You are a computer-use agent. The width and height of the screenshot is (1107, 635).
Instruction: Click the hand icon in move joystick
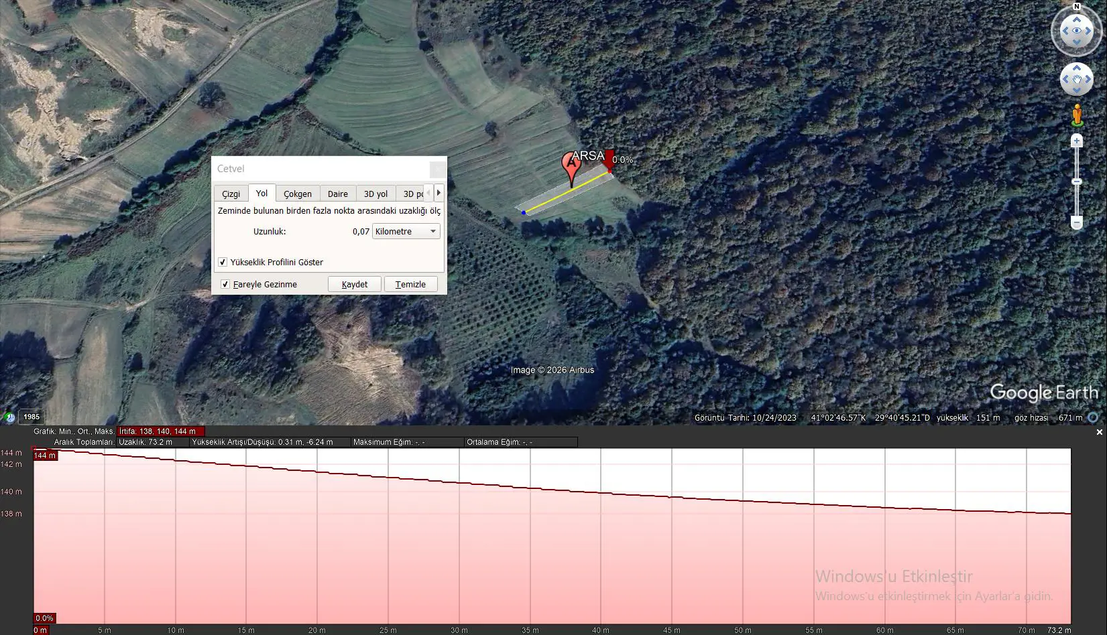1077,80
